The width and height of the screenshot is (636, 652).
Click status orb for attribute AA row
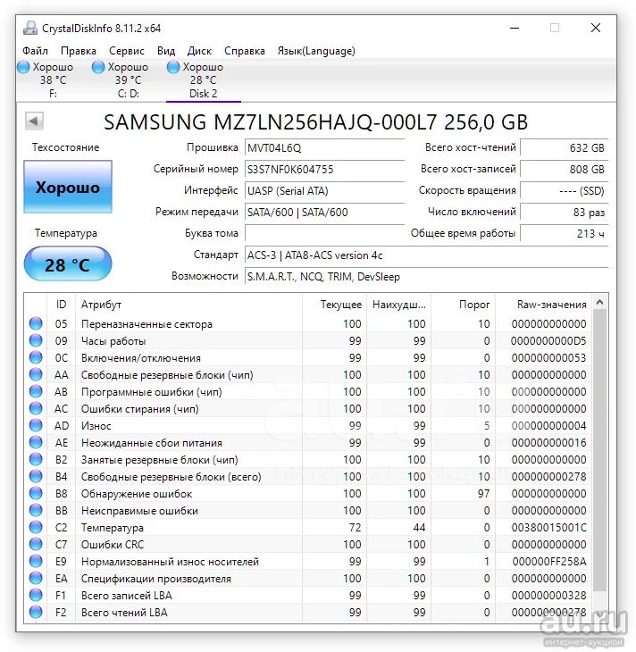tap(36, 374)
